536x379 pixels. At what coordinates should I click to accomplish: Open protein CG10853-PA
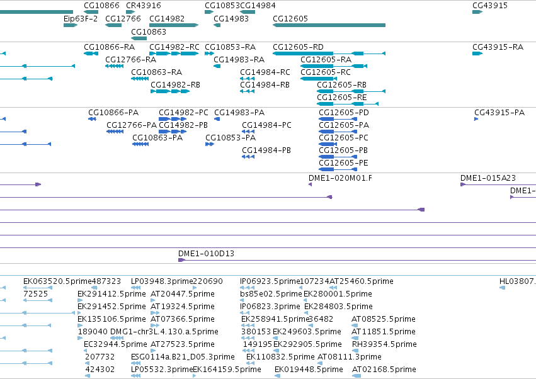tap(231, 138)
